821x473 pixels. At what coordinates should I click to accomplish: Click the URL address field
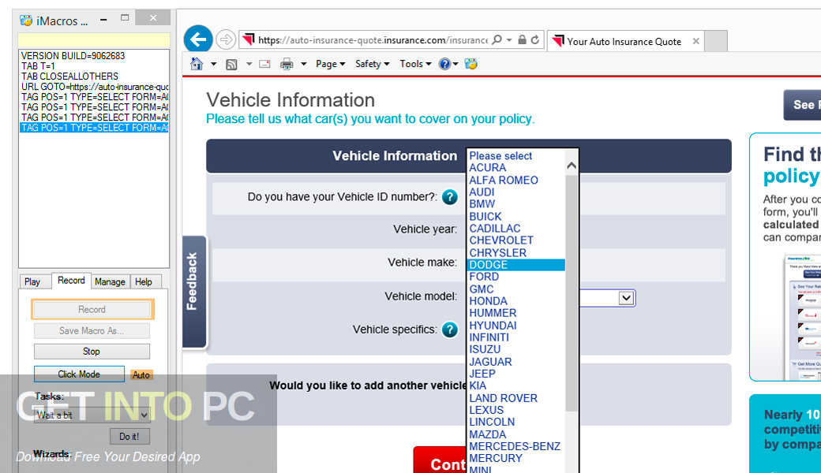pos(373,40)
